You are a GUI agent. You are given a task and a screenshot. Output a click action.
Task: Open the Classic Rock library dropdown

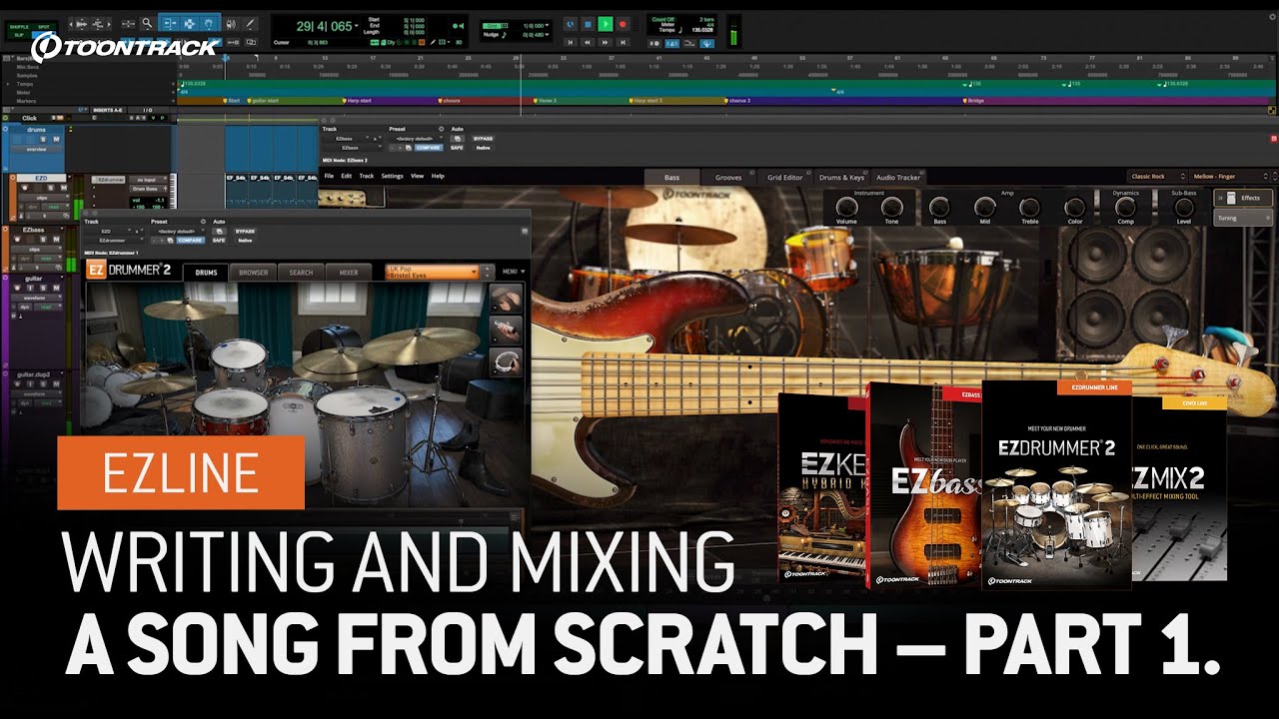click(1157, 176)
